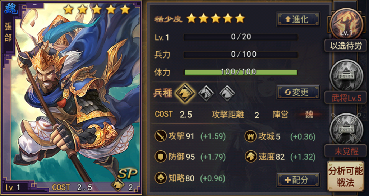Click the 兵力 troop strength bar
Viewport: 369px width, 196px height.
point(240,55)
